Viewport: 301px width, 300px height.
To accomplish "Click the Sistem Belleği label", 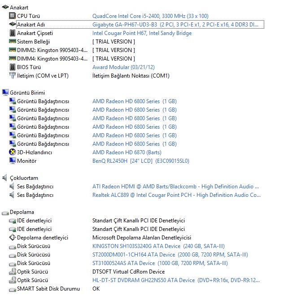I will [33, 41].
